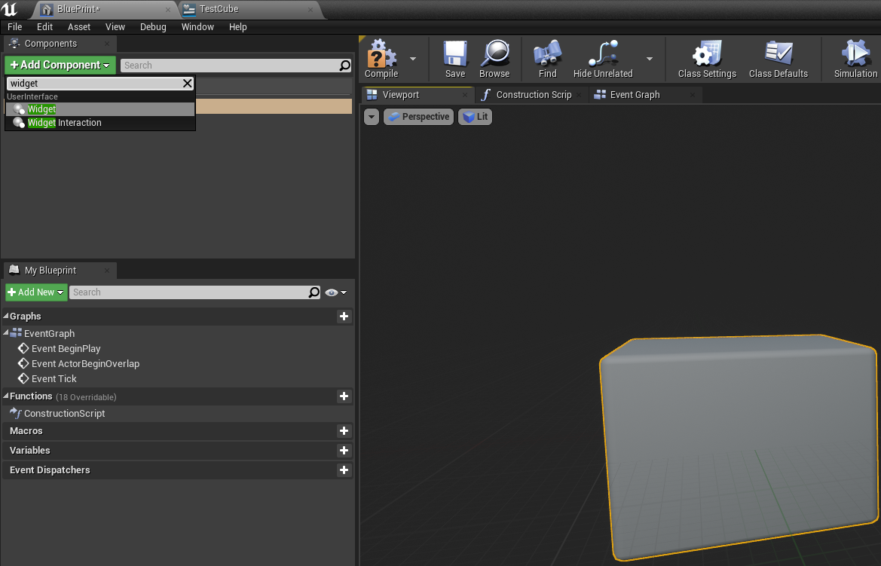The width and height of the screenshot is (881, 566).
Task: Switch to the Construction Script tab
Action: coord(533,95)
